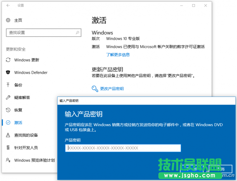
Task: Select the large 激活 page title
Action: tap(99, 20)
